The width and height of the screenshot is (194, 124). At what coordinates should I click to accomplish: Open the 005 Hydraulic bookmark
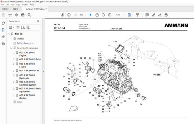[27, 77]
